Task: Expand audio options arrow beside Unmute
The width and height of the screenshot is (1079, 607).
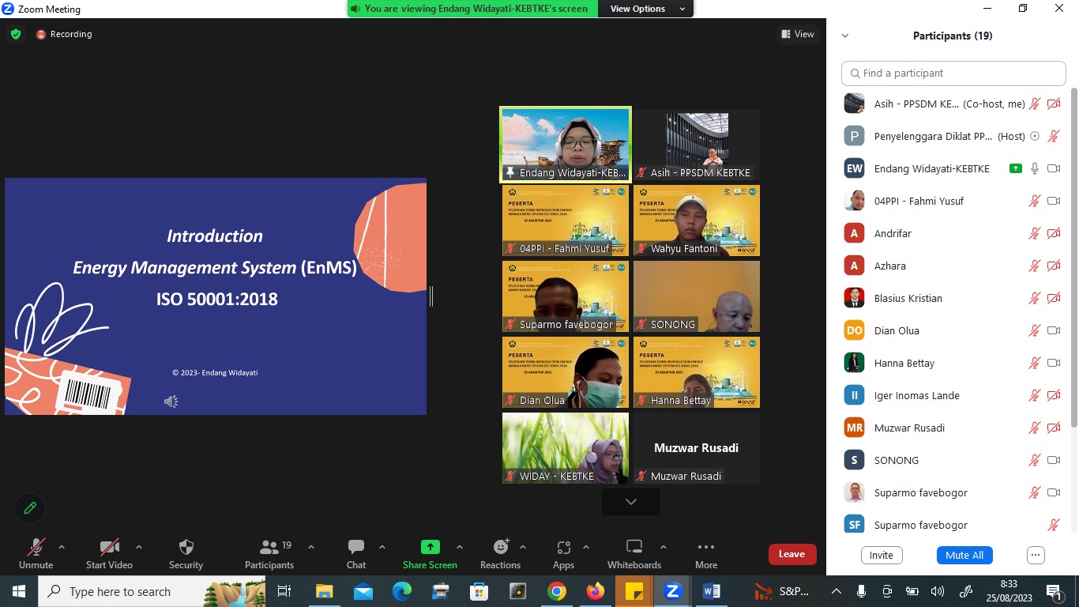Action: 62,547
